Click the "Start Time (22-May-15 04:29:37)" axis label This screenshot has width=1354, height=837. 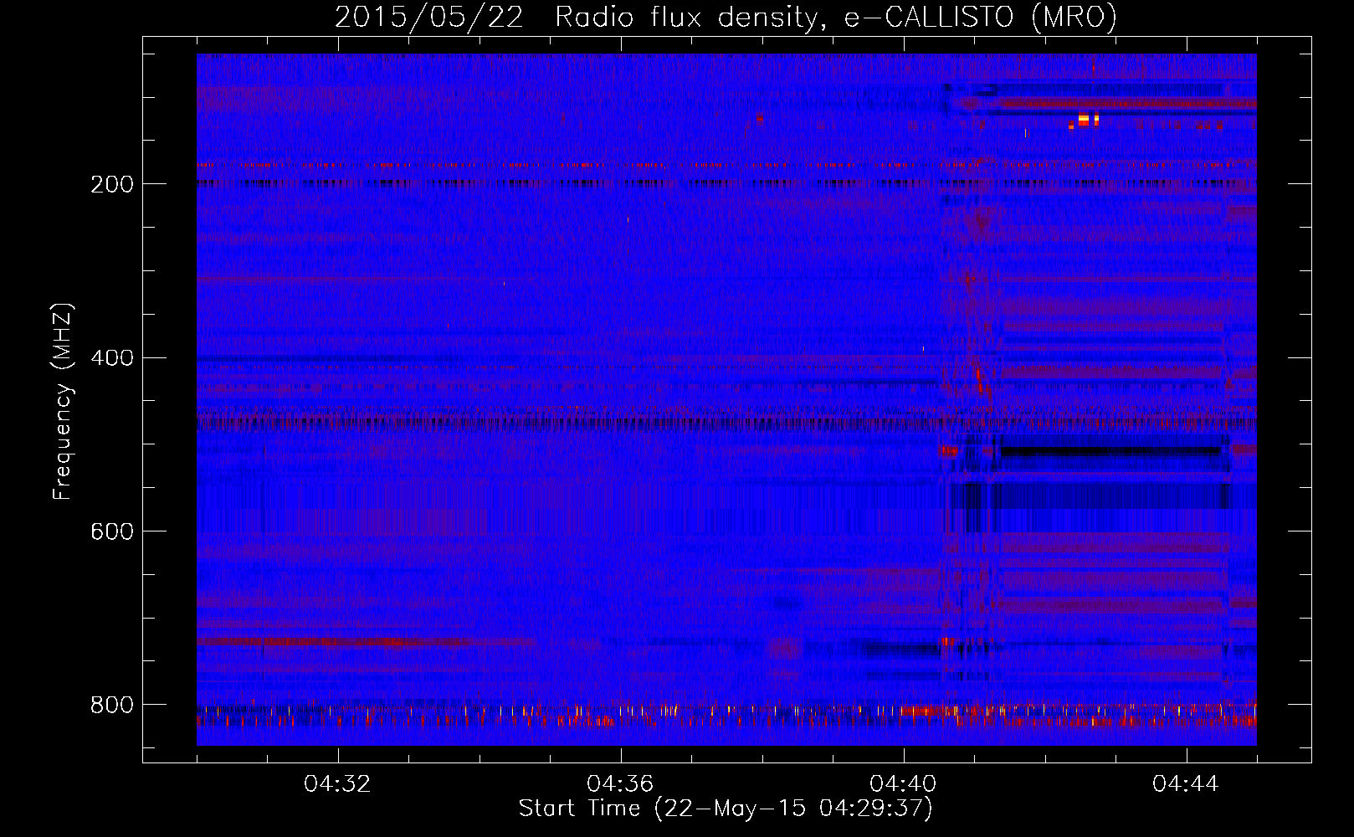(x=726, y=809)
